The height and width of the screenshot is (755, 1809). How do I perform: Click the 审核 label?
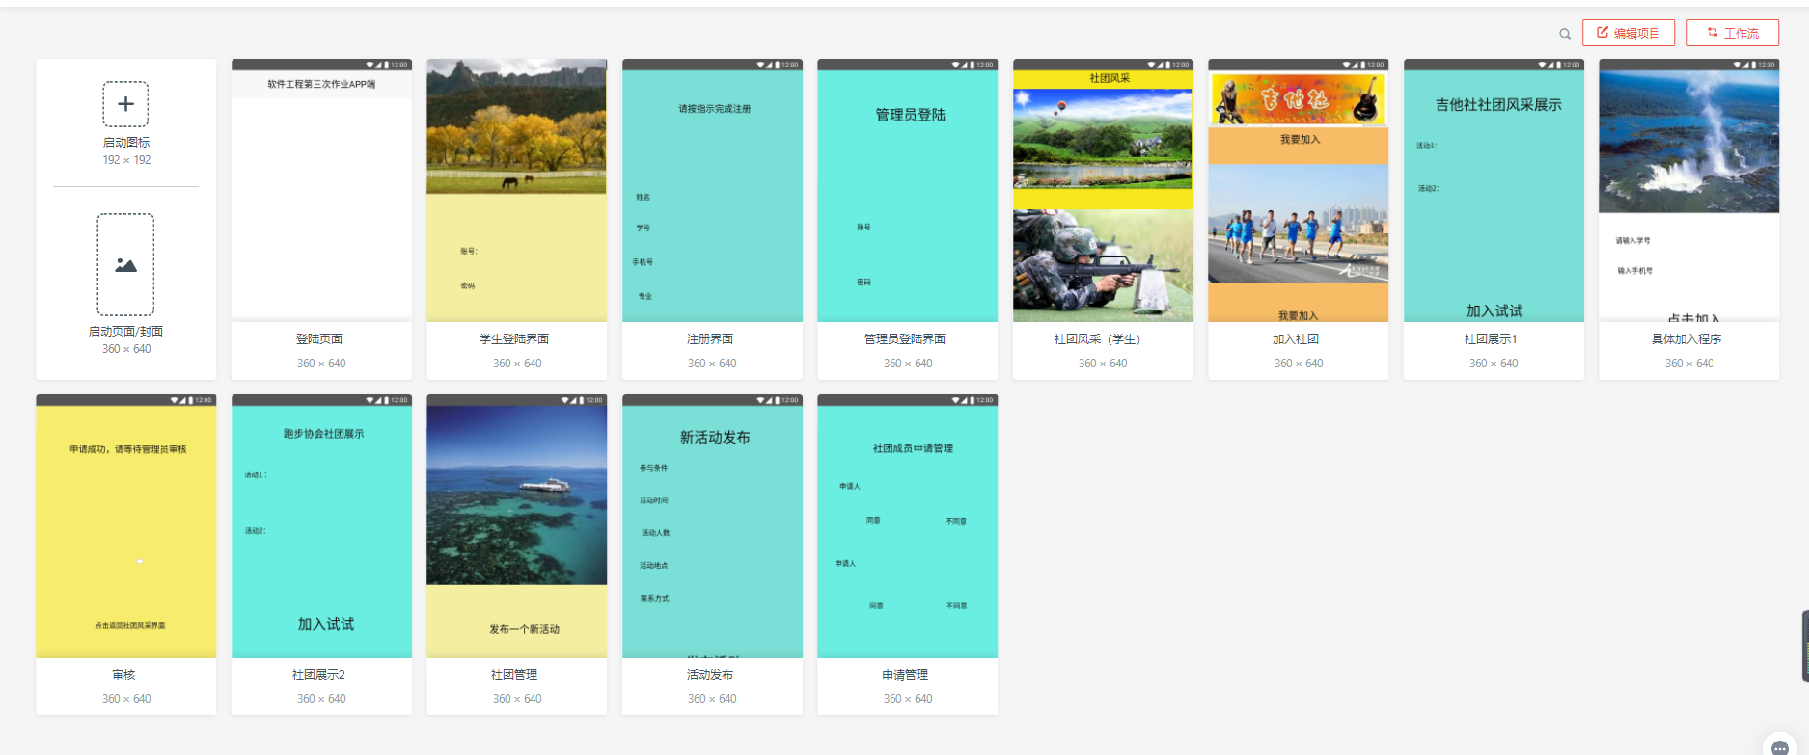tap(123, 675)
